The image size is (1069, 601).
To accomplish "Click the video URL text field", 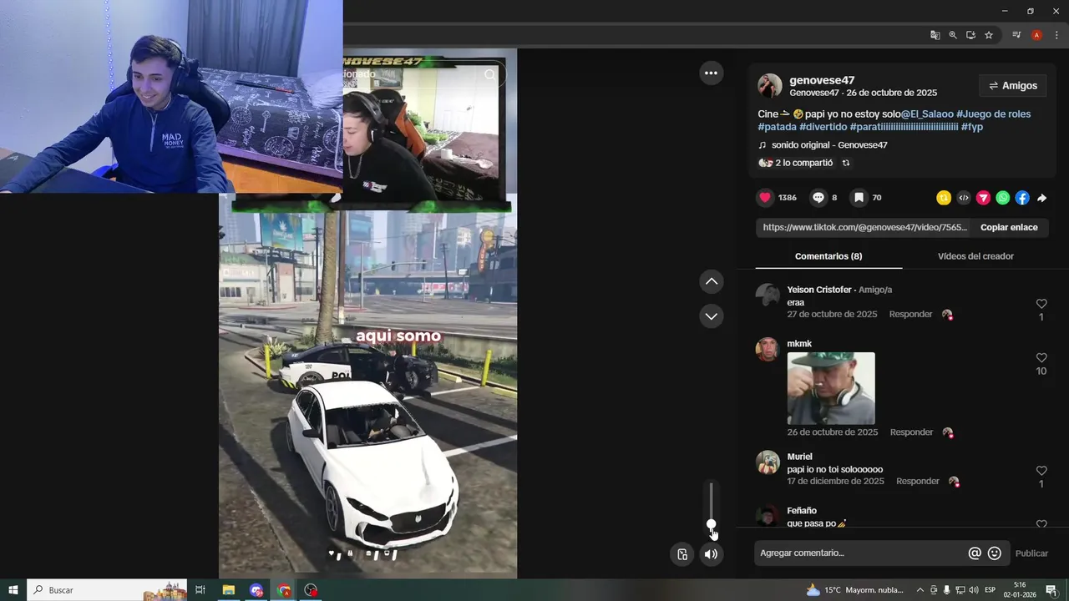I will [865, 227].
